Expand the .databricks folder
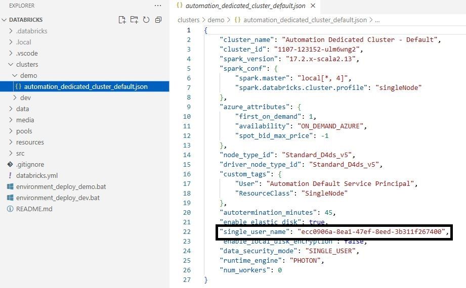Viewport: 466px width, 288px height. (11, 31)
